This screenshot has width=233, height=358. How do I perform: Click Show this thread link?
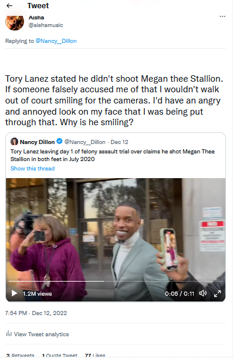click(33, 168)
